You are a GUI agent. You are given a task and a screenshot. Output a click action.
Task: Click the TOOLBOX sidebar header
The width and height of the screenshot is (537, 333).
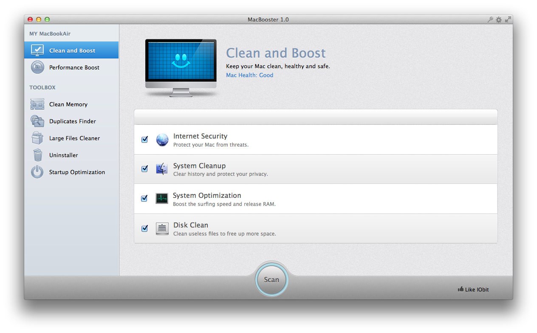tap(42, 87)
